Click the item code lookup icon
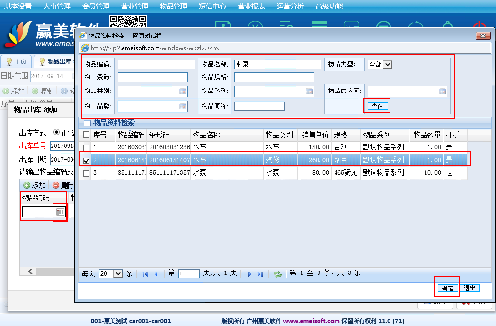Viewport: 496px width, 326px height. pyautogui.click(x=60, y=212)
